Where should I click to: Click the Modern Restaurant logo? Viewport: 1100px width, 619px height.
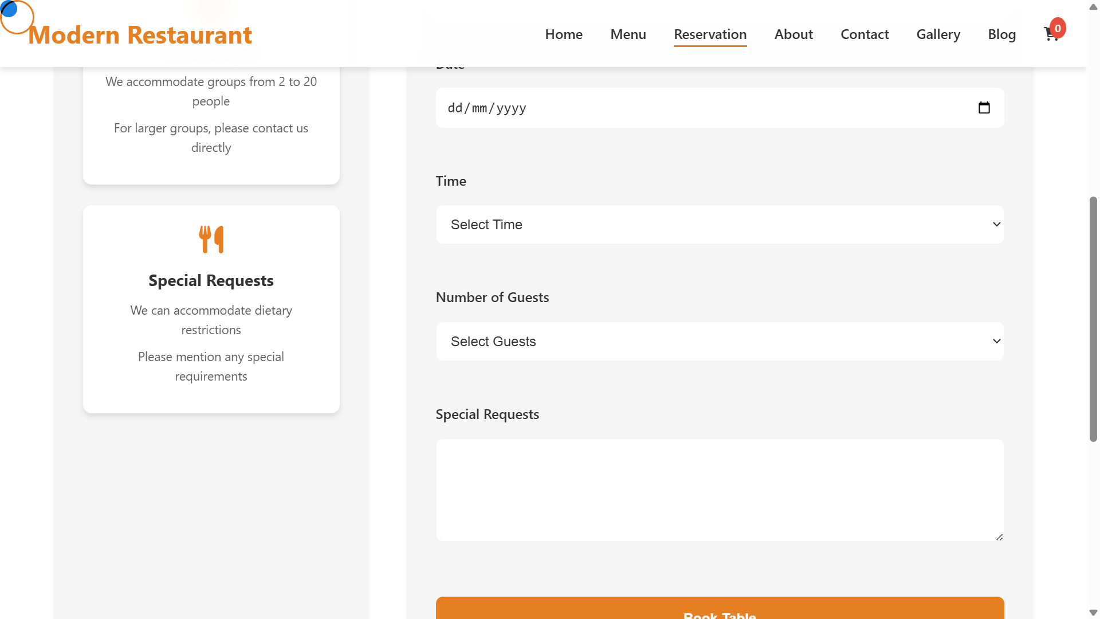(x=140, y=35)
